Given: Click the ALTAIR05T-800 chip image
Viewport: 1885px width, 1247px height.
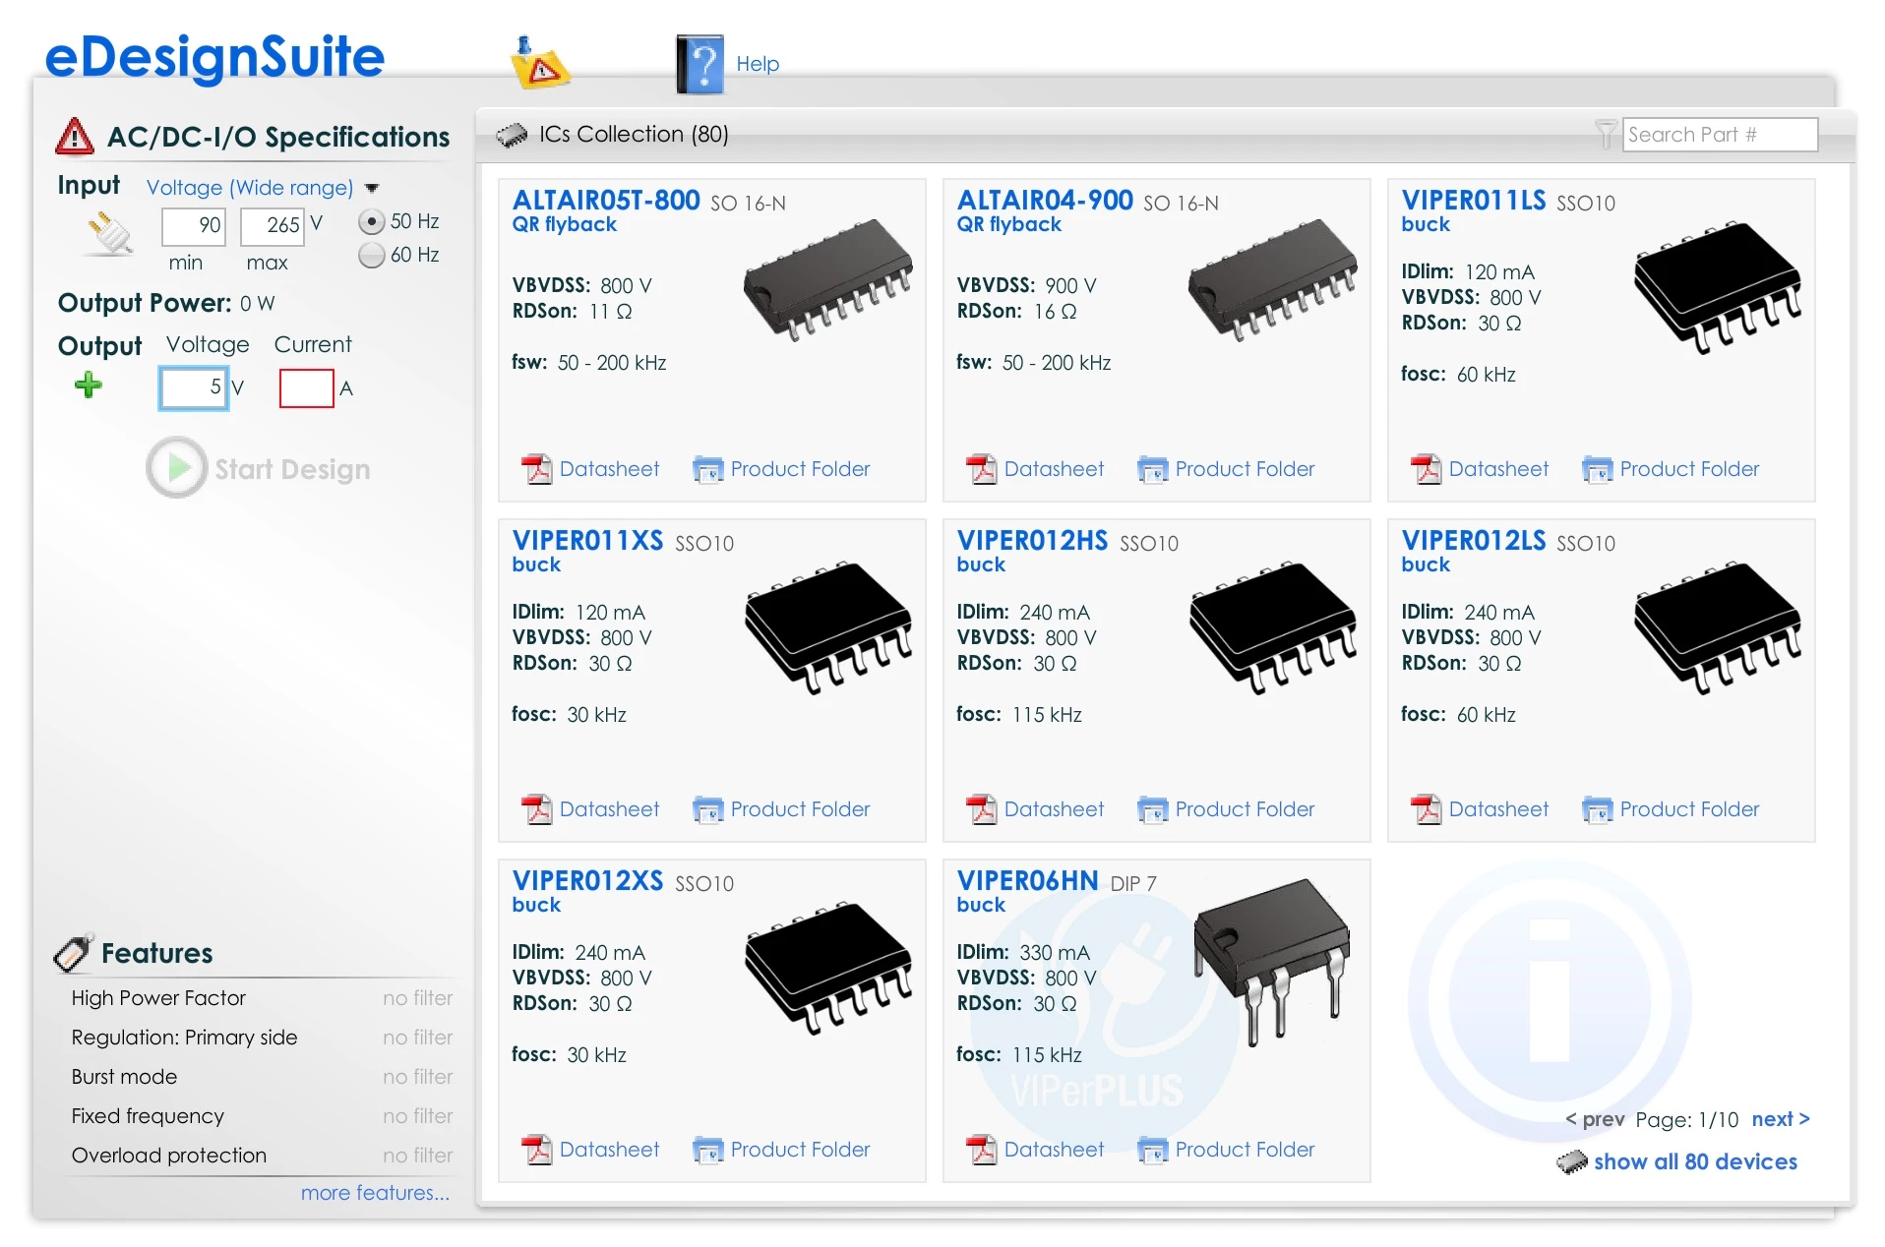Looking at the screenshot, I should tap(828, 279).
